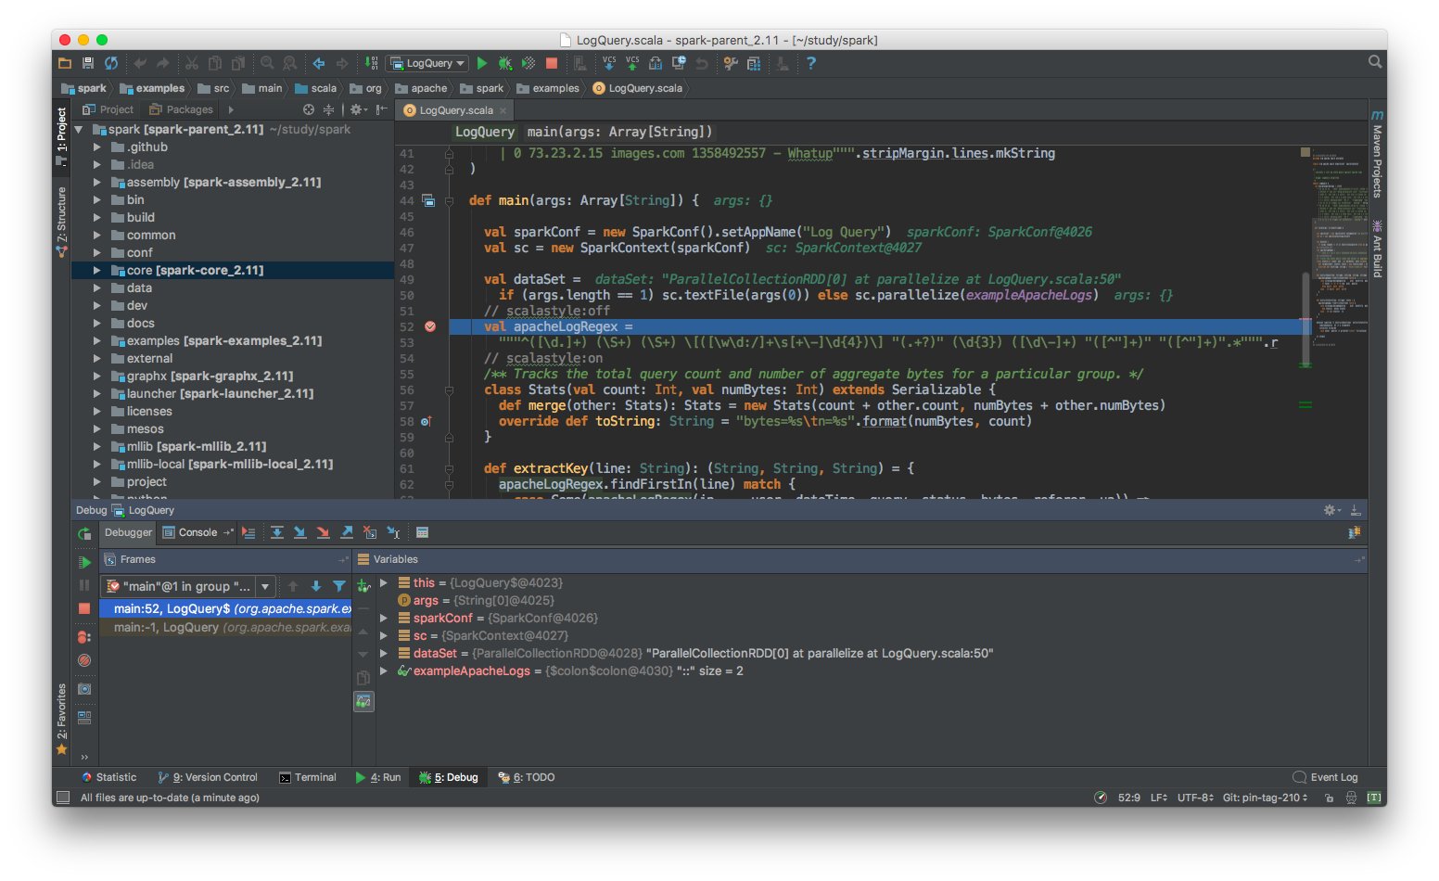Open the 7: Structure side panel

pos(62,222)
